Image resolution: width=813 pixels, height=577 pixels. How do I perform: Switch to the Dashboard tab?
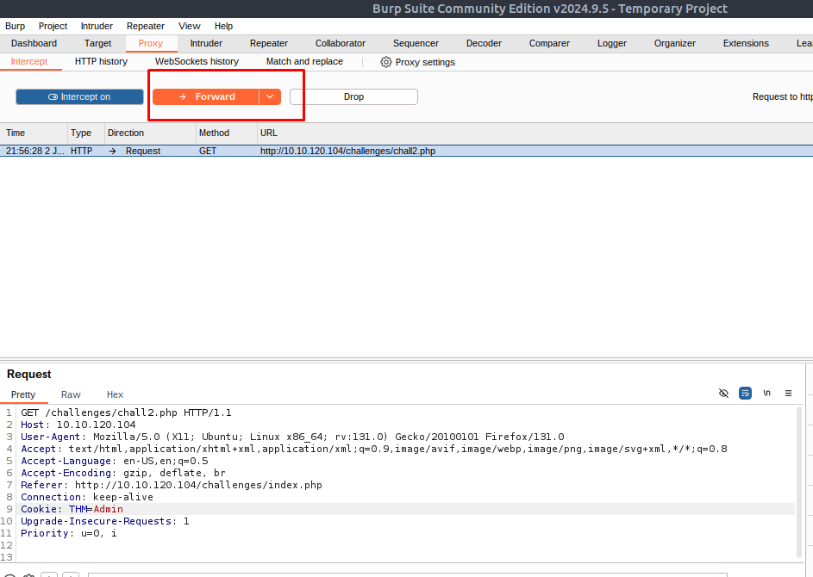34,44
